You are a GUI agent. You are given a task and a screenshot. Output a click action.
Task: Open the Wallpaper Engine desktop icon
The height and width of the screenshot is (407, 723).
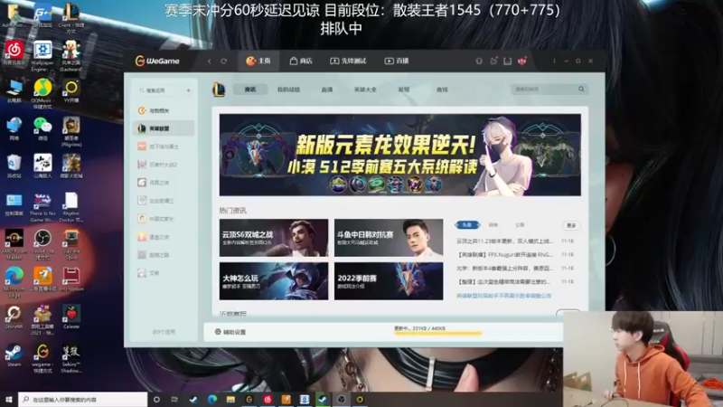(42, 55)
